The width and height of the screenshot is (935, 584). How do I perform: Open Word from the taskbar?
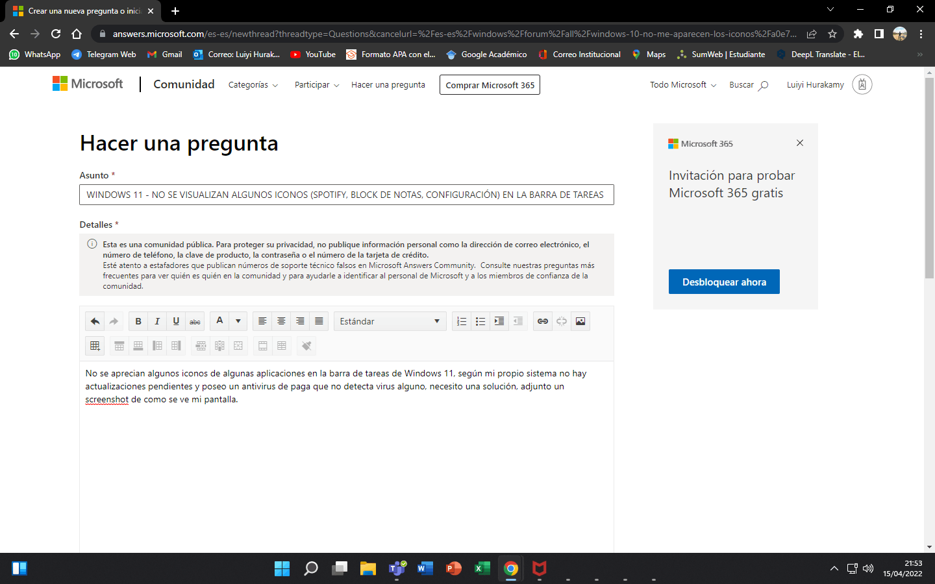pyautogui.click(x=425, y=568)
